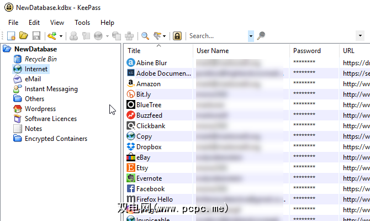370x221 pixels.
Task: Open the Tools menu
Action: click(x=82, y=23)
